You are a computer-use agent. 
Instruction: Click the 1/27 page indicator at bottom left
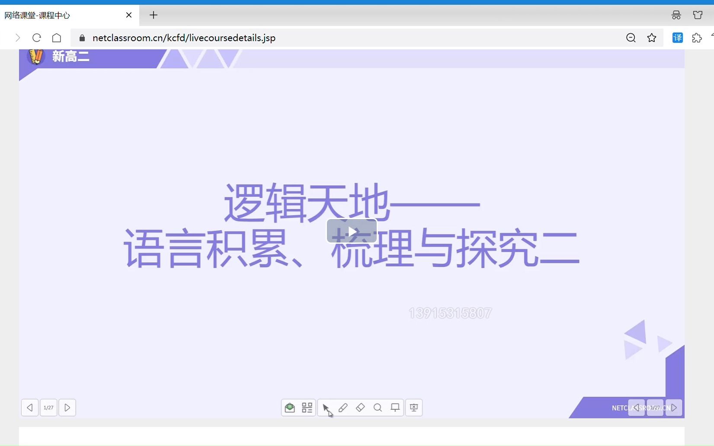tap(48, 408)
